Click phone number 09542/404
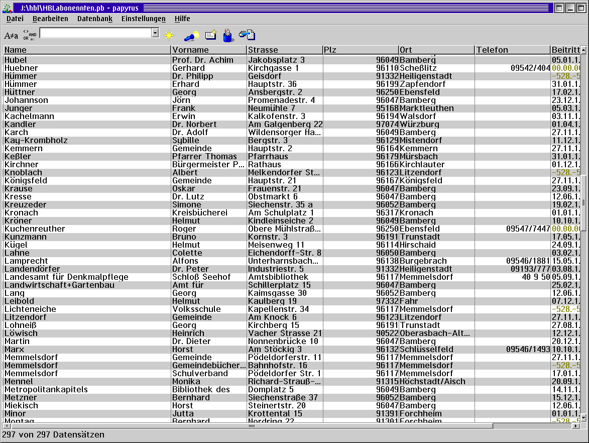The width and height of the screenshot is (589, 443). 530,68
